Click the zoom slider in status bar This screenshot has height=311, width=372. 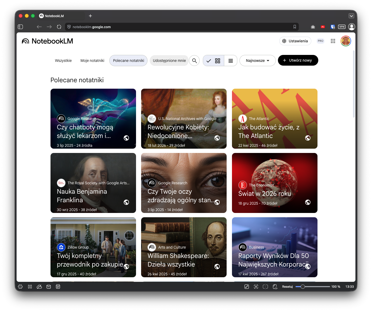pos(313,287)
